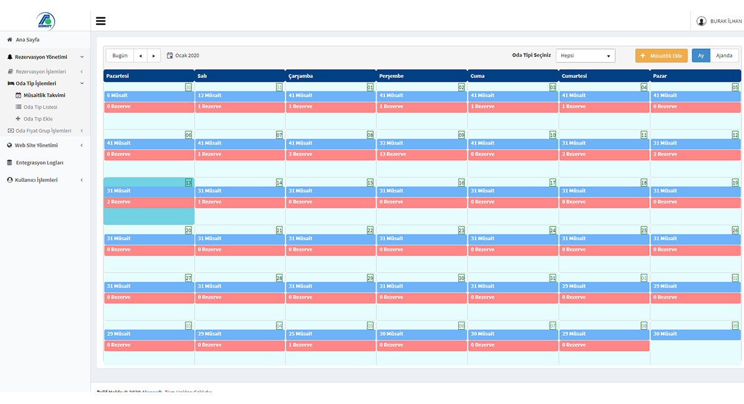744x404 pixels.
Task: Open the 1 Rezerve entry on day 14
Action: tap(240, 202)
